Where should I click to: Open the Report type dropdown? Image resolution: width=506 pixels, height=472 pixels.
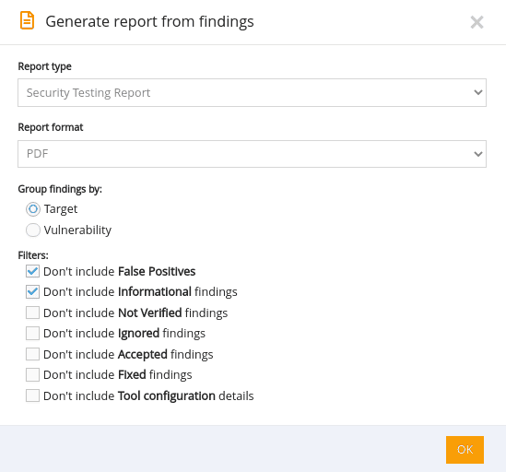[252, 93]
